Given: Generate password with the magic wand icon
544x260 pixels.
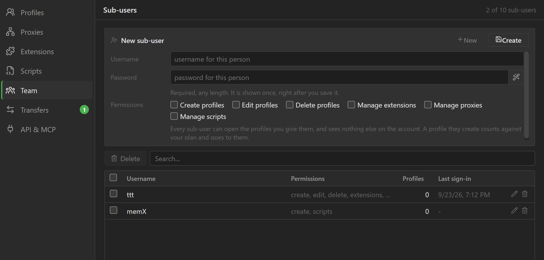Looking at the screenshot, I should point(516,77).
